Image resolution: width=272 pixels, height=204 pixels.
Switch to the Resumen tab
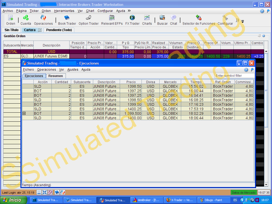(x=56, y=76)
